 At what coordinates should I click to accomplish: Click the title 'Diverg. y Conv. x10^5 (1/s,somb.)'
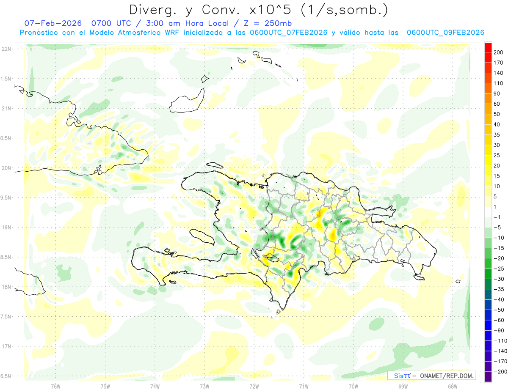[x=258, y=10]
